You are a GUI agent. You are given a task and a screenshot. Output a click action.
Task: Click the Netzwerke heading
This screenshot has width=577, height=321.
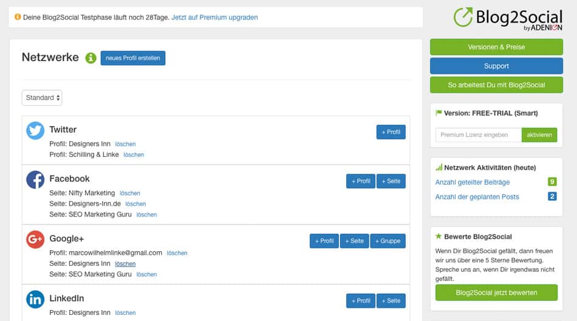(x=50, y=57)
